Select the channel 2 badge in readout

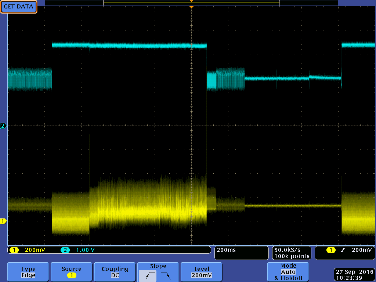65,250
